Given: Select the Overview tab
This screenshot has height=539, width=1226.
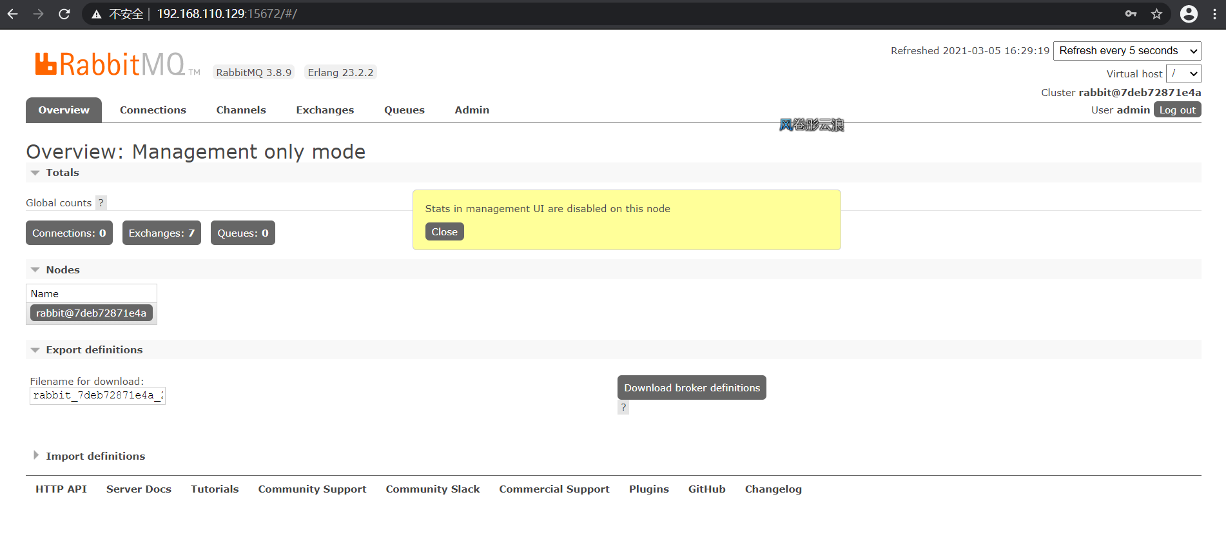Looking at the screenshot, I should point(64,110).
